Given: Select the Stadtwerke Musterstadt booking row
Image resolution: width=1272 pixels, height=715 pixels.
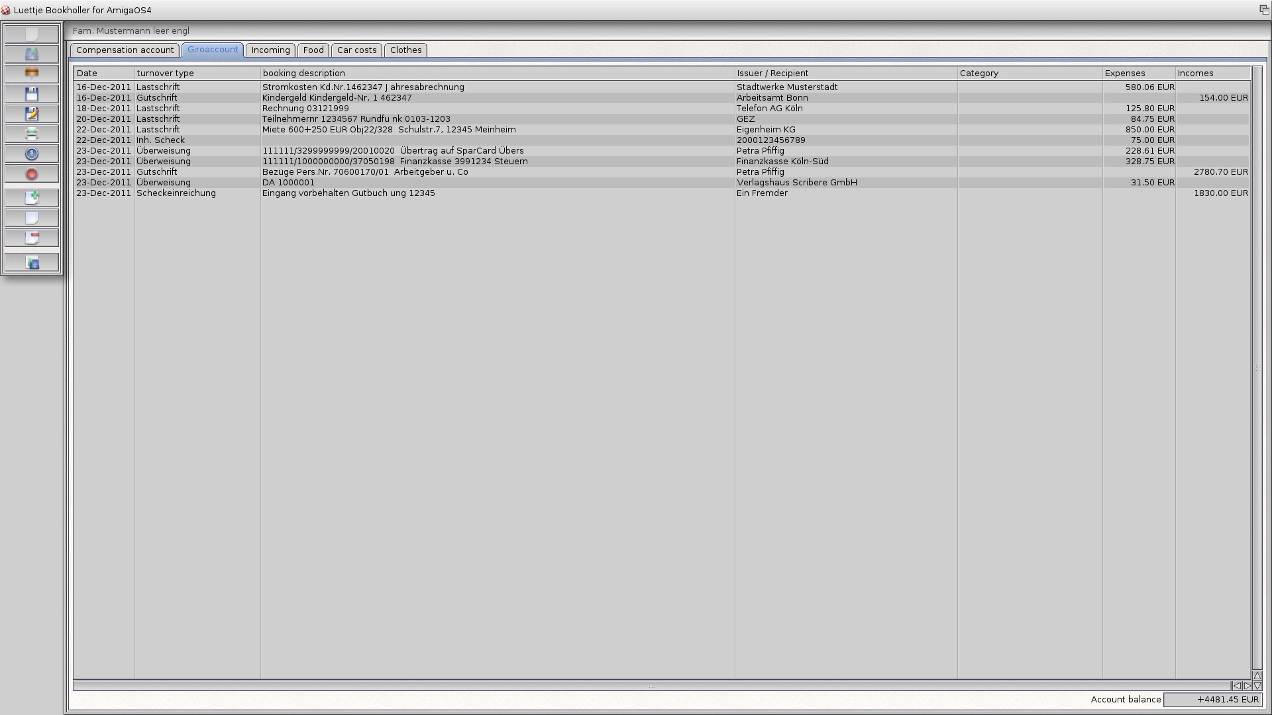Looking at the screenshot, I should (786, 87).
